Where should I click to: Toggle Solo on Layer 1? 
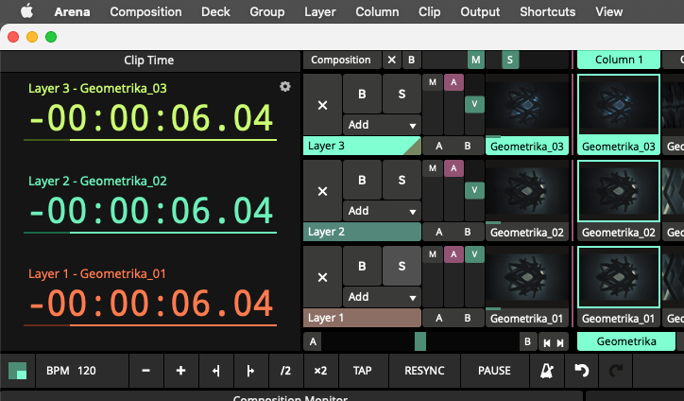402,266
